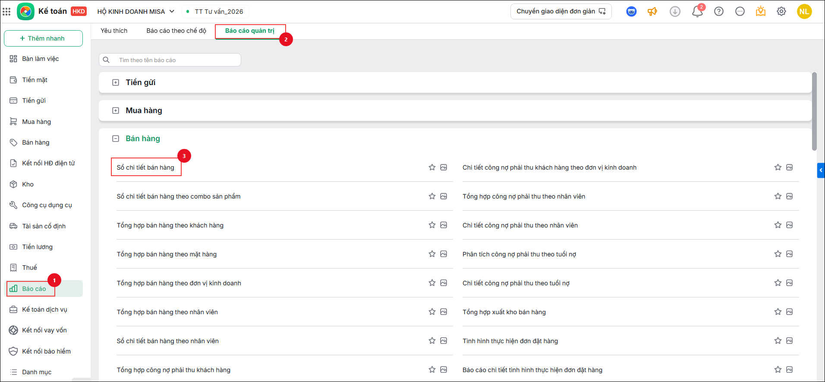825x382 pixels.
Task: Click the search magnifier icon
Action: tap(106, 60)
